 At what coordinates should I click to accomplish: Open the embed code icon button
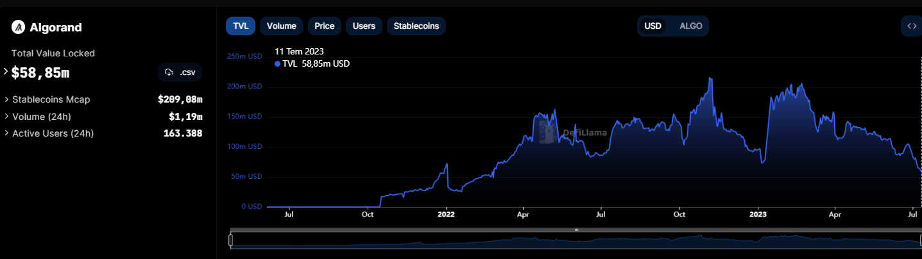[911, 26]
